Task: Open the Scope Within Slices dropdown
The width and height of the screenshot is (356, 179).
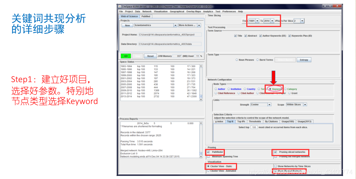Action: [x=305, y=105]
